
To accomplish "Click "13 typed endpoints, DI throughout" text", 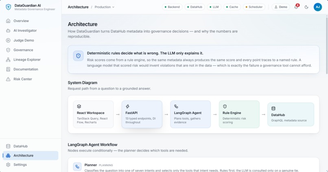I will [x=140, y=120].
